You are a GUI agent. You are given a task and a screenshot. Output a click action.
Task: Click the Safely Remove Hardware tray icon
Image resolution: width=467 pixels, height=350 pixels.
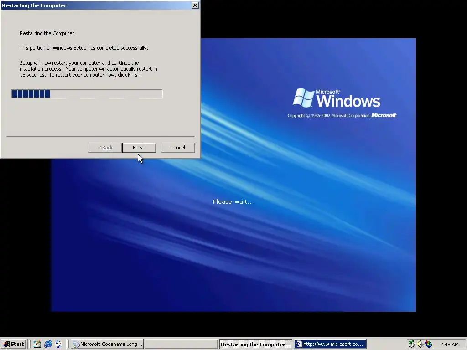click(x=412, y=345)
